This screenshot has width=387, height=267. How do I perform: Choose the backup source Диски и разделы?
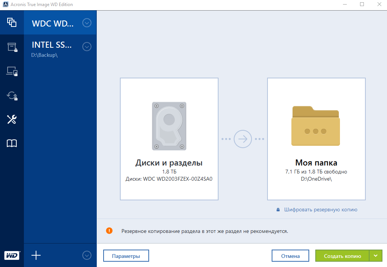coord(169,139)
